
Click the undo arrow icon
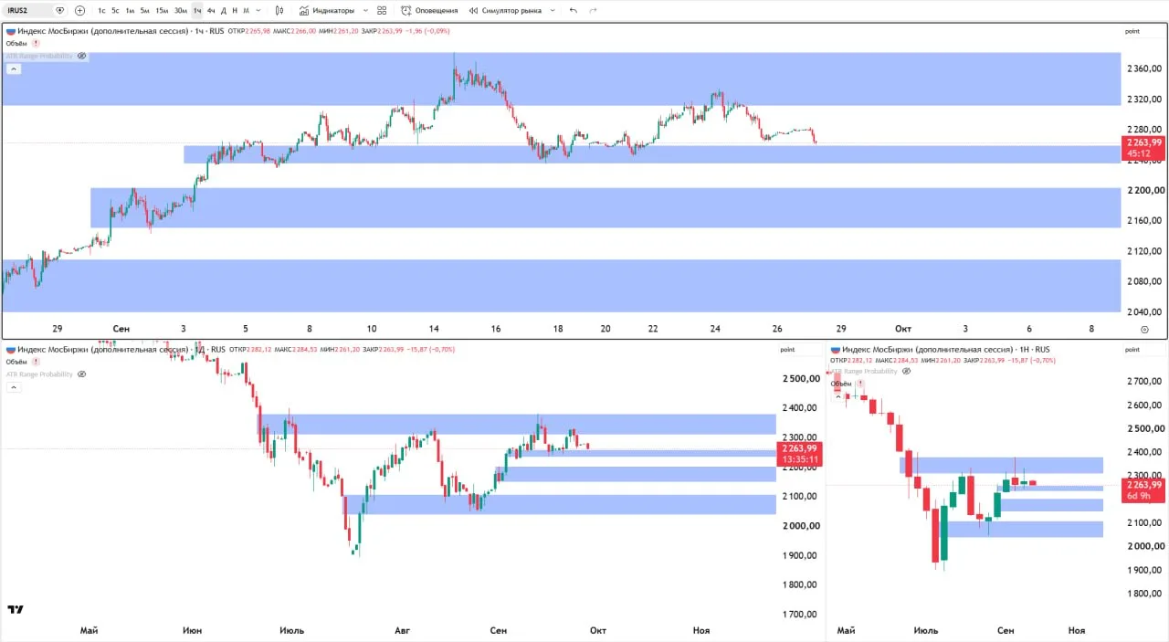click(573, 10)
